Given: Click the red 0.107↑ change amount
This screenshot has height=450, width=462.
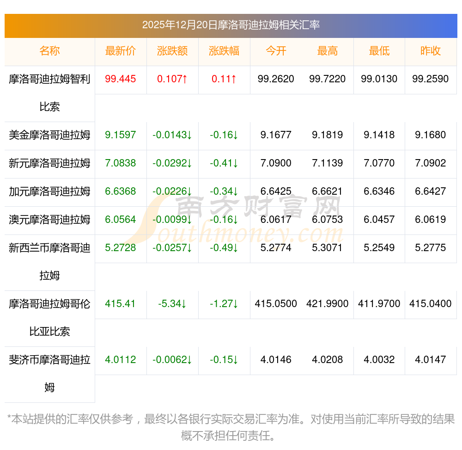Looking at the screenshot, I should 172,79.
